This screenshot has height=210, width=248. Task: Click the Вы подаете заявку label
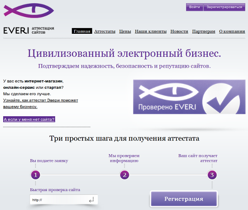pos(49,161)
